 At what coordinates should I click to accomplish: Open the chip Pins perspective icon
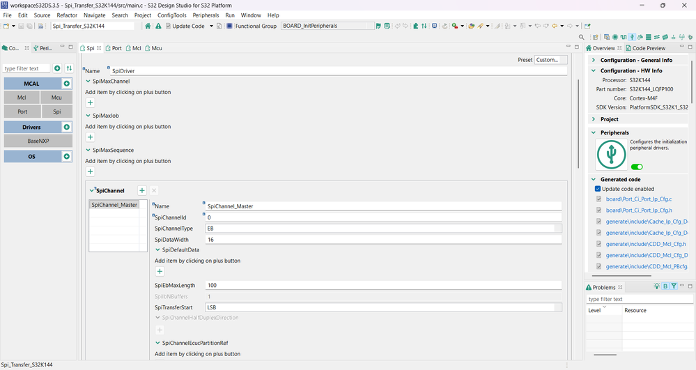tap(615, 38)
